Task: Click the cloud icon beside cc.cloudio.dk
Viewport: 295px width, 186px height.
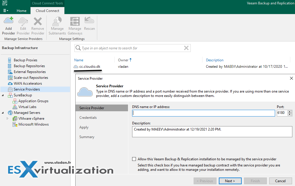Action: (76, 67)
